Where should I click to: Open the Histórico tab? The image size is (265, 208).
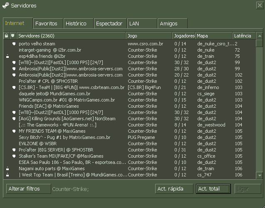78,23
